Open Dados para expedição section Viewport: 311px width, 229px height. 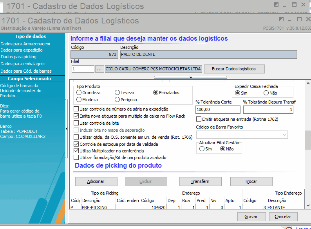(x=22, y=50)
